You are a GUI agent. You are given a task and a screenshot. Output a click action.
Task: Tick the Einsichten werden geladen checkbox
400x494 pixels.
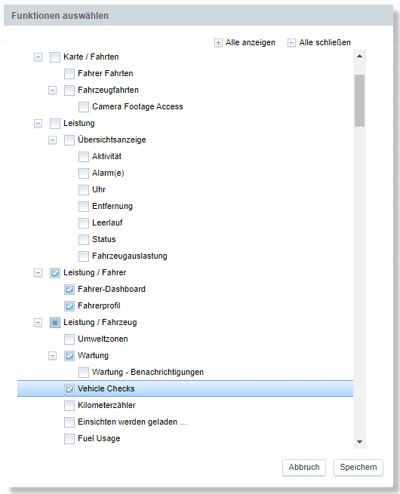(x=69, y=422)
